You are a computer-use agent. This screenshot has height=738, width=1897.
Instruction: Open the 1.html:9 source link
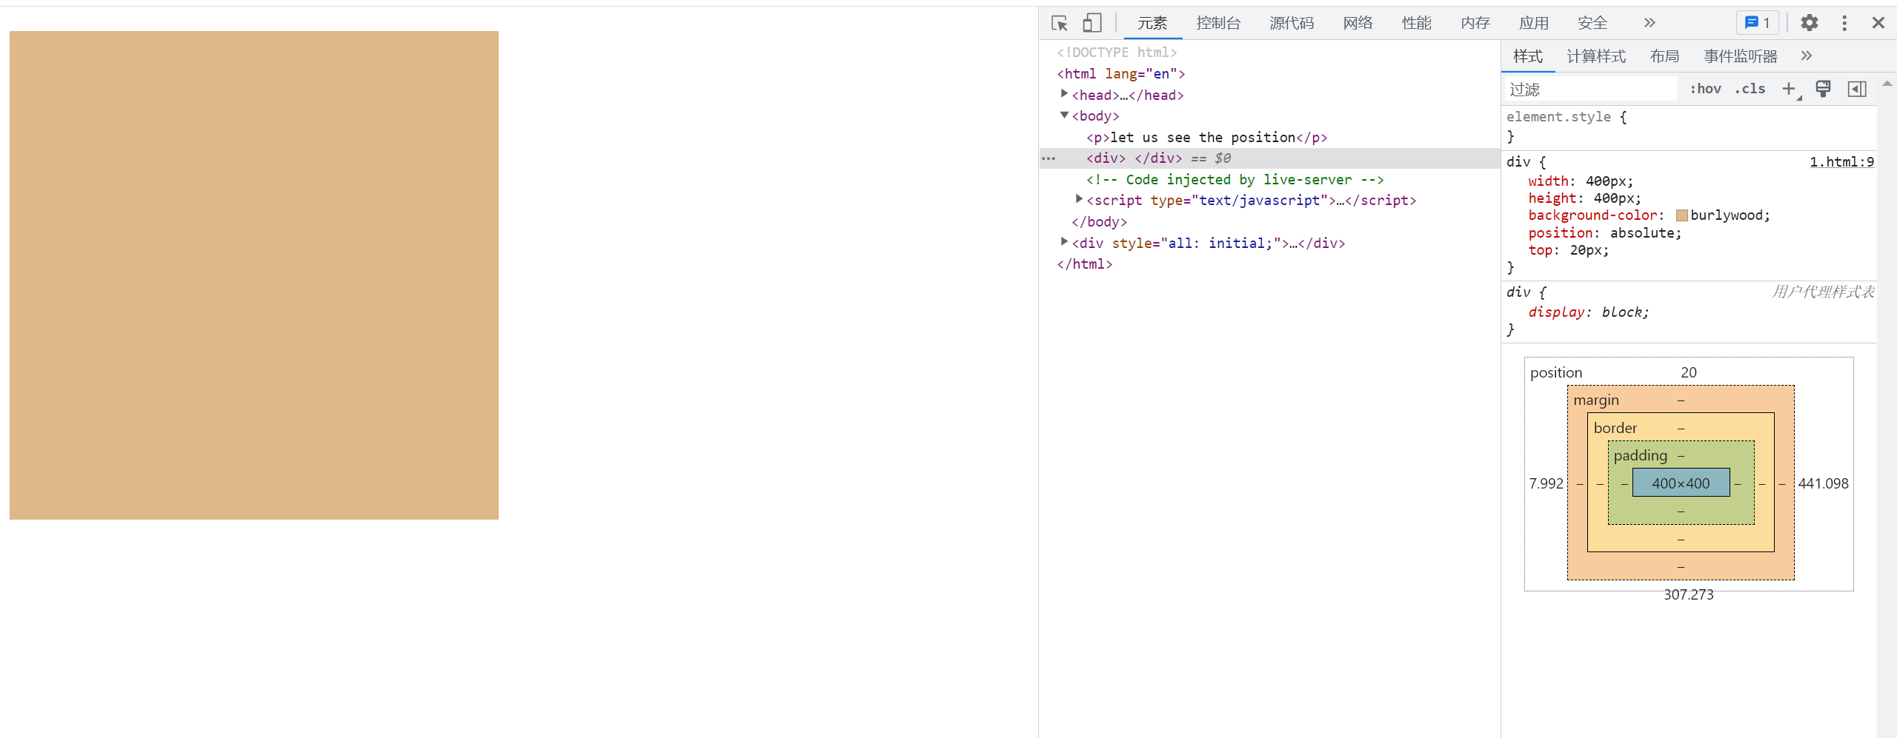(x=1841, y=162)
